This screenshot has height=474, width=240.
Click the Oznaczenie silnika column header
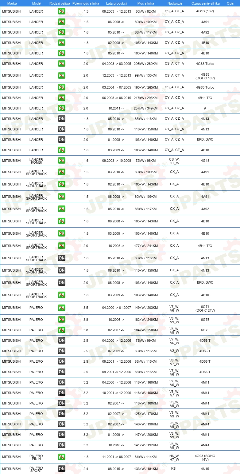[x=205, y=3]
